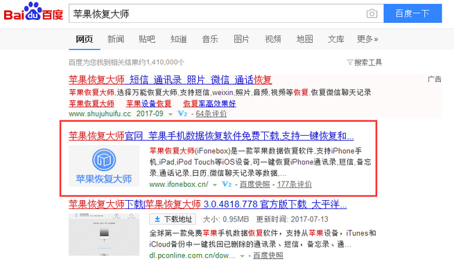Click the 下载地址 download button

[173, 219]
